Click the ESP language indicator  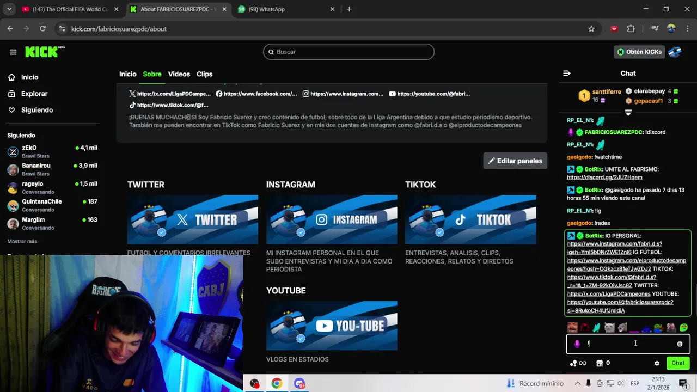coord(635,383)
